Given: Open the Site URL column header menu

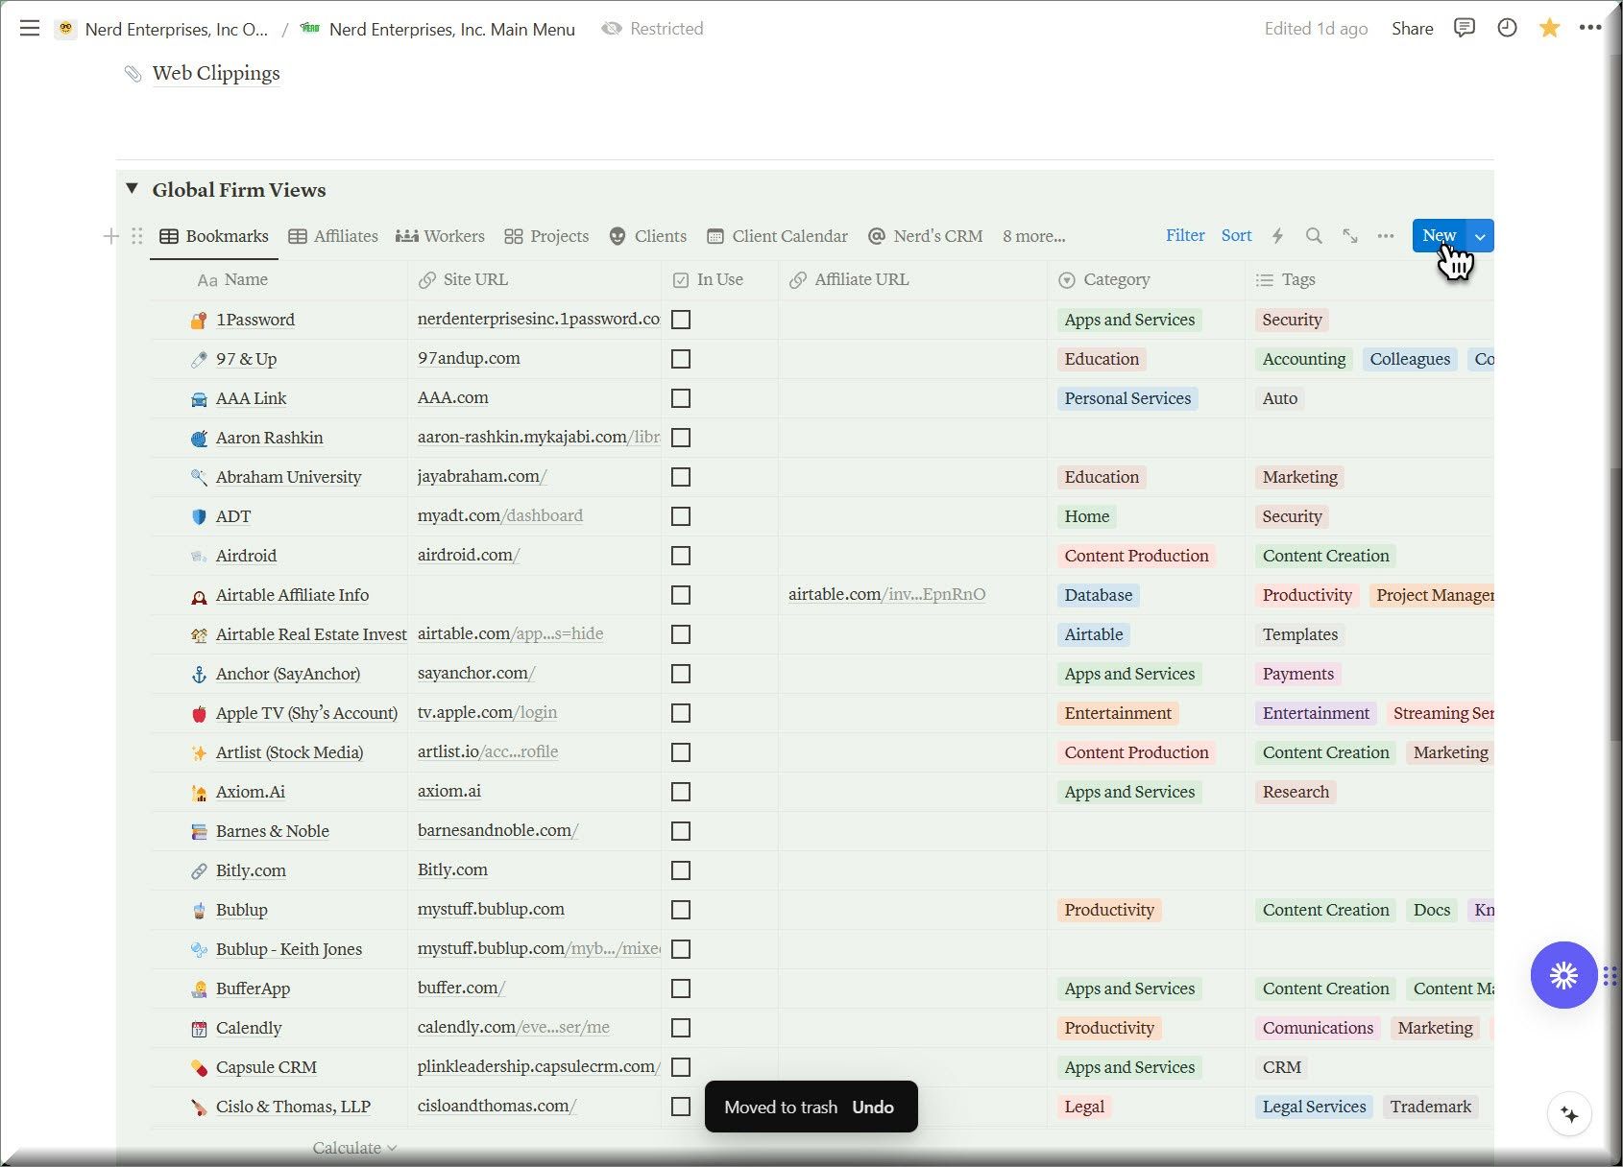Looking at the screenshot, I should pyautogui.click(x=536, y=280).
